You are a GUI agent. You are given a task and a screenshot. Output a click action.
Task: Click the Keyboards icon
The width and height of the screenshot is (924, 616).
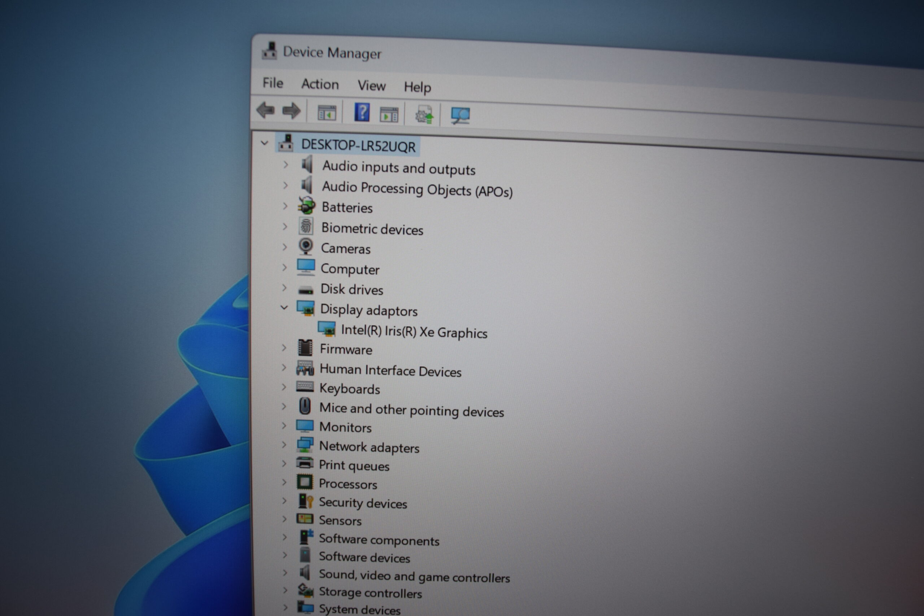click(x=305, y=387)
